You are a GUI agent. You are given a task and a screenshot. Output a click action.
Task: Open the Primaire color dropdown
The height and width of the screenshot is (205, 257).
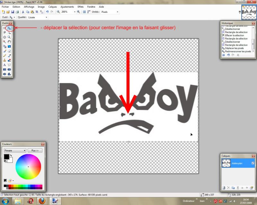(15, 151)
